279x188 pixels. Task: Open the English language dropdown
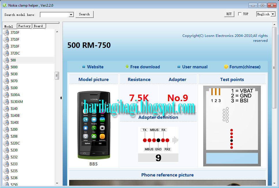click(x=273, y=14)
